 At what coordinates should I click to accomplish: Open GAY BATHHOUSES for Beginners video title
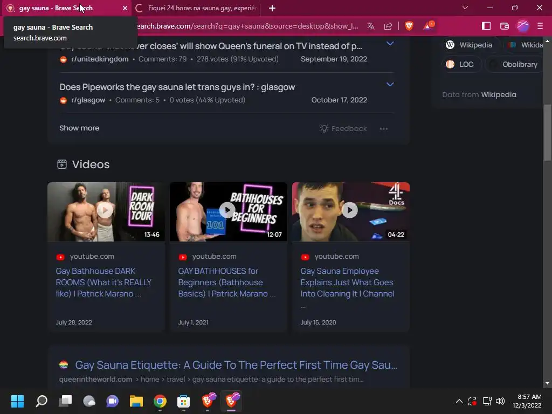[x=227, y=282]
